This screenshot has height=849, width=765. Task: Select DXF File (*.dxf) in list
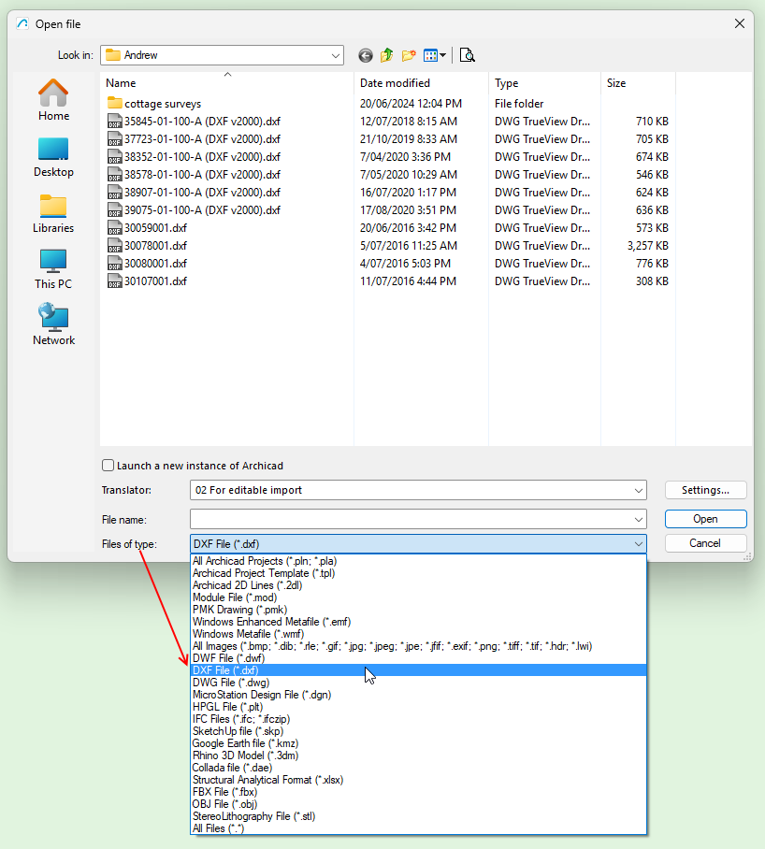coord(418,670)
